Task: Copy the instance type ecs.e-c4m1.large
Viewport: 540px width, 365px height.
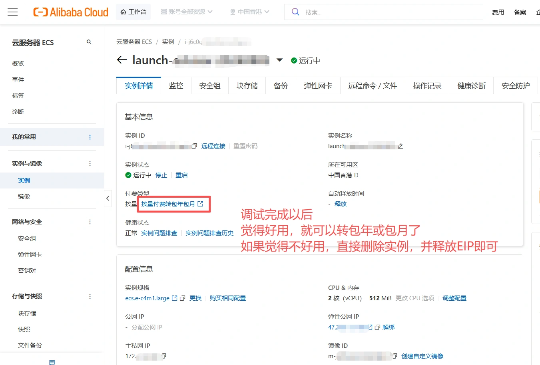Action: click(183, 298)
